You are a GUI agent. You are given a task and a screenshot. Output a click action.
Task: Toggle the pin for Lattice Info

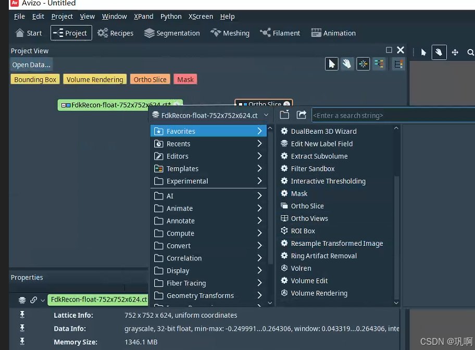22,315
